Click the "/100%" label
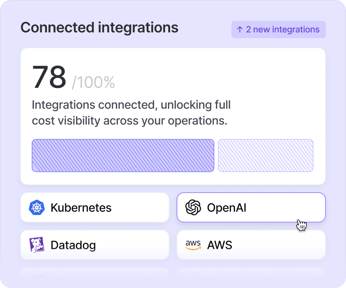The image size is (346, 288). [x=93, y=83]
